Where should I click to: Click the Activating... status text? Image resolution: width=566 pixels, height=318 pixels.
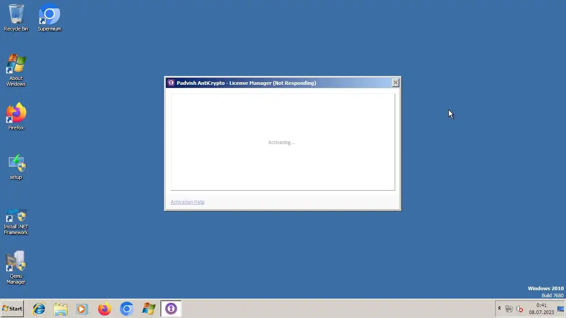[x=281, y=142]
